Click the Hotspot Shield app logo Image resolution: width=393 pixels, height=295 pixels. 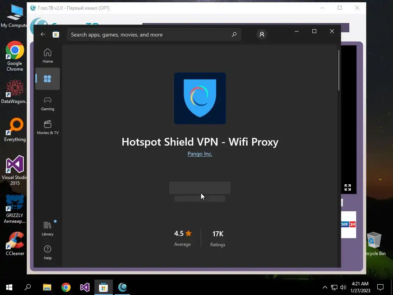200,98
